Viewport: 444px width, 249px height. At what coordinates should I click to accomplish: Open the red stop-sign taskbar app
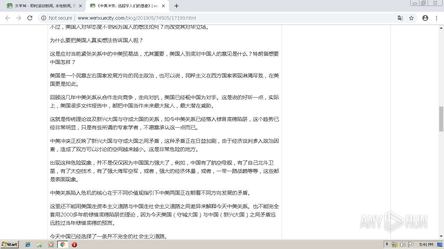(74, 245)
